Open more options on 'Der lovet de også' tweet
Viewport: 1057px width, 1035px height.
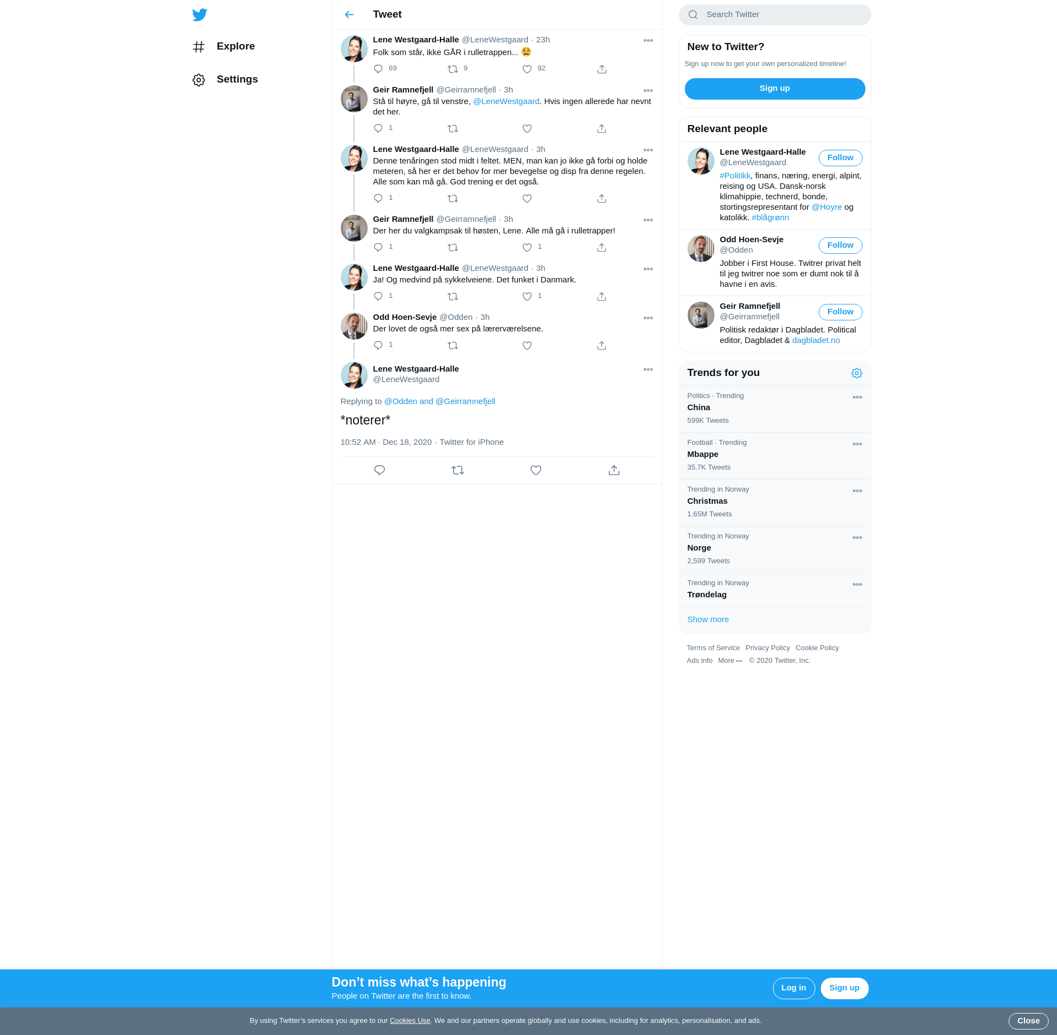coord(648,318)
